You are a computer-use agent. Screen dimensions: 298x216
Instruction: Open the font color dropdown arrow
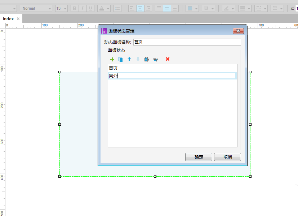point(108,9)
